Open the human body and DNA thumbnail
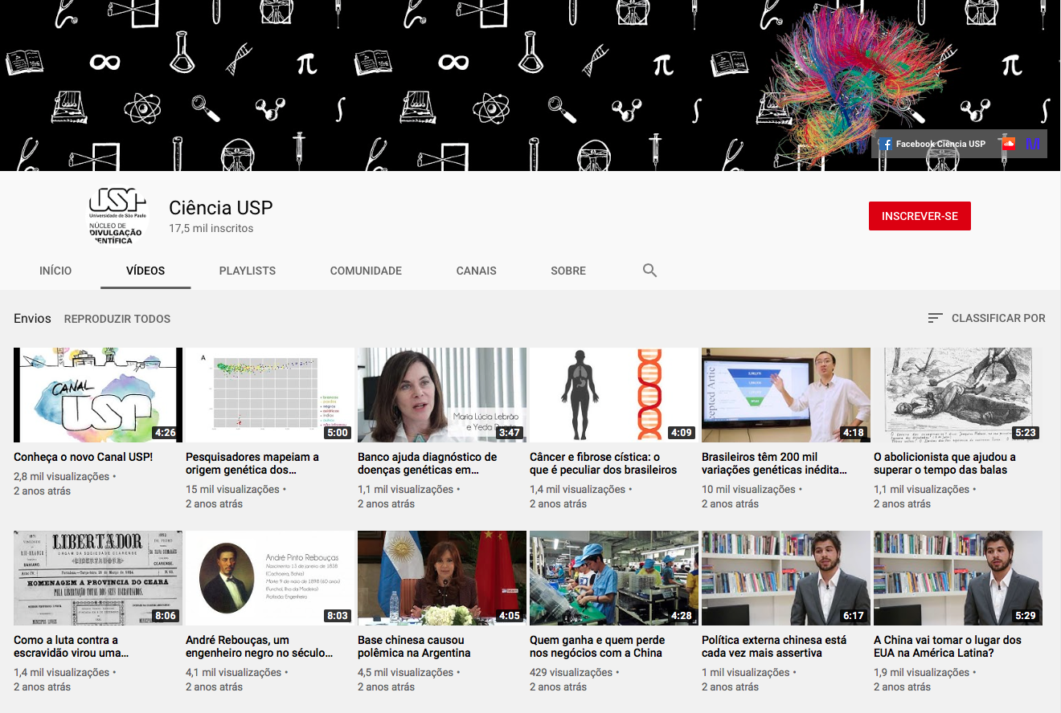This screenshot has height=713, width=1061. click(614, 395)
